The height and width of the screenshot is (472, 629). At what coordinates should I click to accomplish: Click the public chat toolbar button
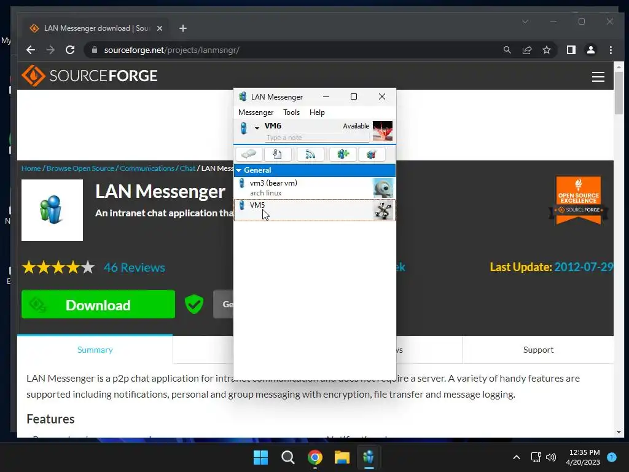point(372,154)
